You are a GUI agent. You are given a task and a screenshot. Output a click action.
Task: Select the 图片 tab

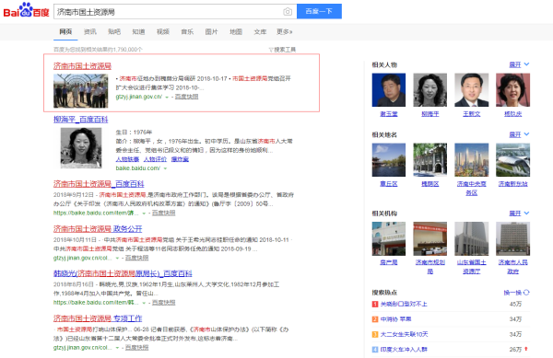pyautogui.click(x=212, y=31)
